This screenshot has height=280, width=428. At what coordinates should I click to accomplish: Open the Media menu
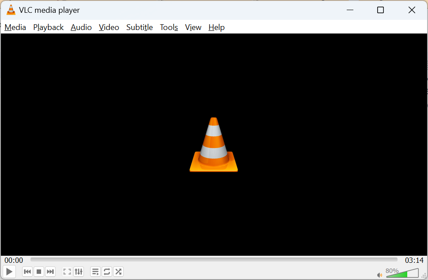(15, 27)
